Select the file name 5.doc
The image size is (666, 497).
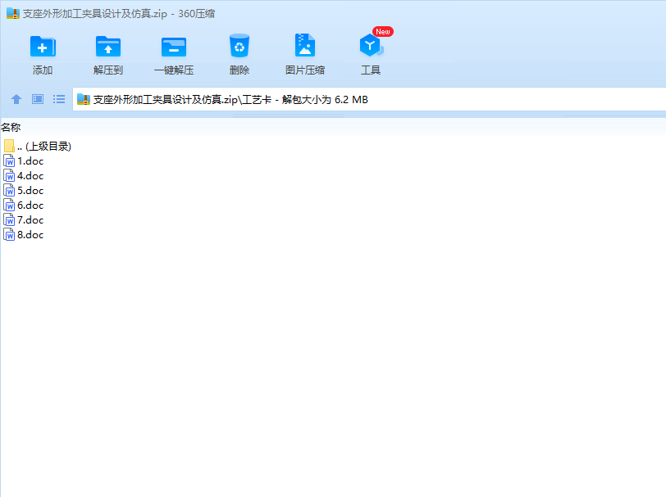click(30, 191)
